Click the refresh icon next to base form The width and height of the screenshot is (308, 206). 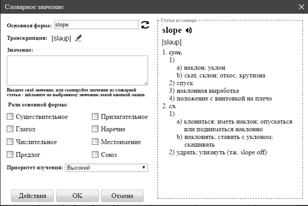pos(145,25)
